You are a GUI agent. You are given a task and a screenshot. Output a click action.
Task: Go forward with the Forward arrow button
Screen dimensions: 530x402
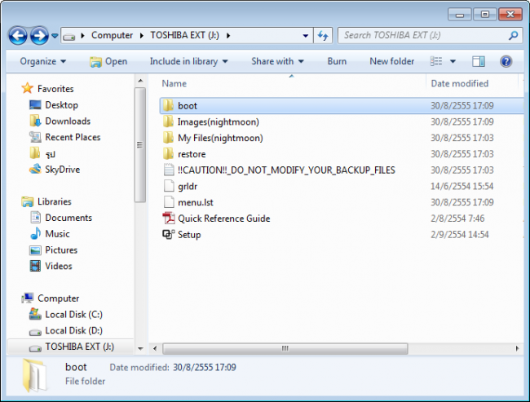click(x=39, y=36)
